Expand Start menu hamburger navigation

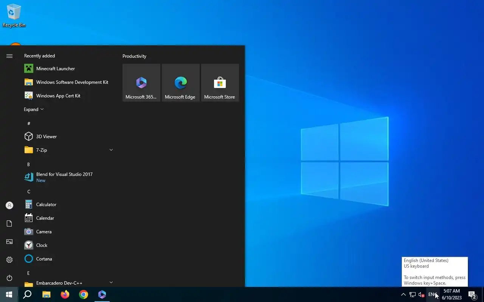point(9,56)
